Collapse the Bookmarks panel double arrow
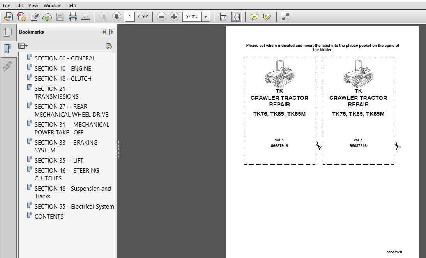 [104, 32]
